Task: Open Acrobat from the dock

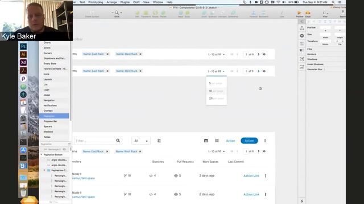Action: point(23,70)
